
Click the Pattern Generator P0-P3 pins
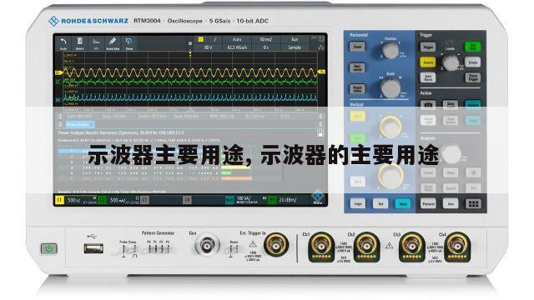[158, 248]
